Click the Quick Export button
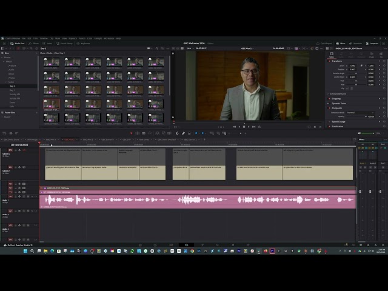Viewport: 388px width, 291px height. click(x=324, y=43)
